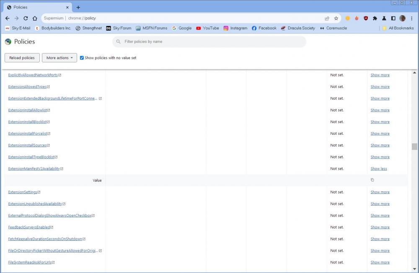This screenshot has width=419, height=273.
Task: Click the browser reload page icon
Action: (26, 18)
